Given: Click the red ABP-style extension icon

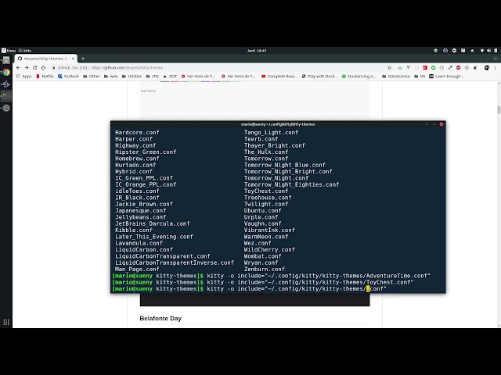Looking at the screenshot, I should pyautogui.click(x=459, y=68).
